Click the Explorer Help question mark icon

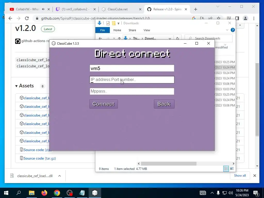(x=233, y=30)
